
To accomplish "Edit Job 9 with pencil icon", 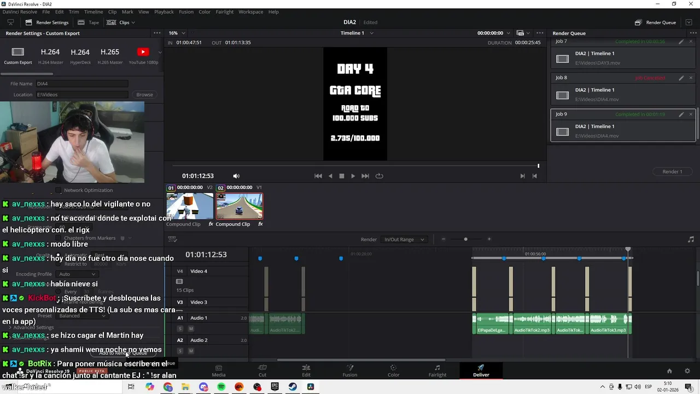I will pos(681,114).
